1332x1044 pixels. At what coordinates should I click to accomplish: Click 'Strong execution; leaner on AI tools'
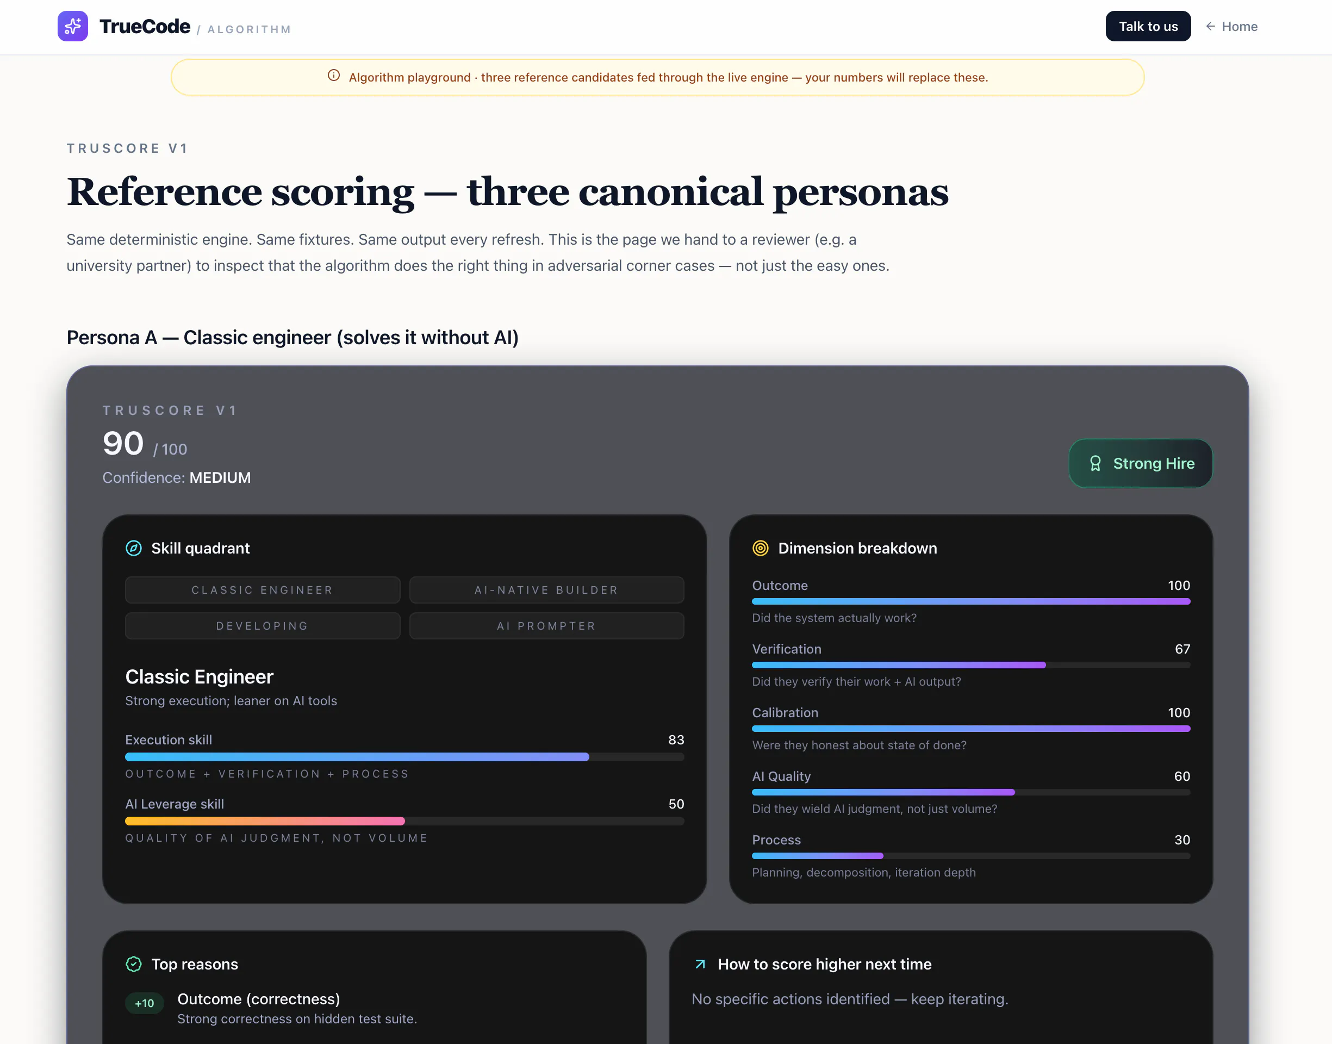231,700
